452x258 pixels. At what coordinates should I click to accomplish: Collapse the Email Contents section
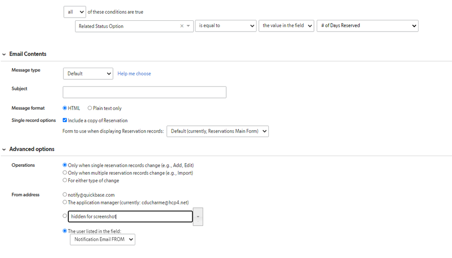4,54
